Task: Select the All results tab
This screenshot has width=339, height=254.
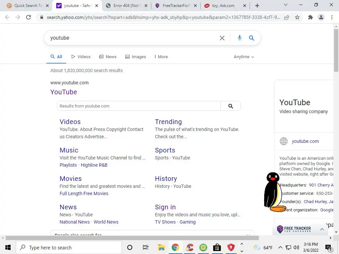Action: (56, 57)
